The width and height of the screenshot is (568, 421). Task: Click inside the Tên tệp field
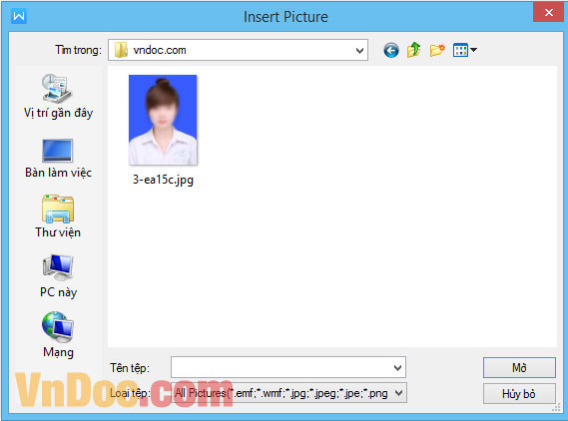tap(282, 367)
